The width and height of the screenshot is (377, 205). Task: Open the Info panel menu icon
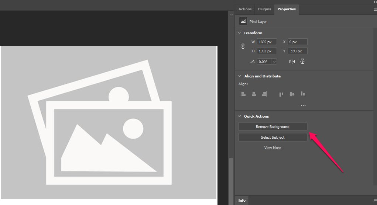[375, 201]
